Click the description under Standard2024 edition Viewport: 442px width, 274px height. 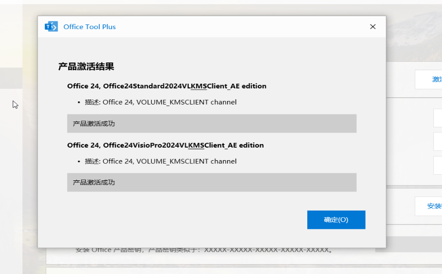(x=161, y=102)
